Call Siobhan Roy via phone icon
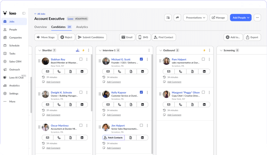This screenshot has height=155, width=267. coord(59,71)
